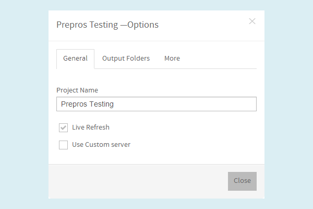The height and width of the screenshot is (209, 313).
Task: Switch to the Output Folders tab
Action: [x=126, y=59]
